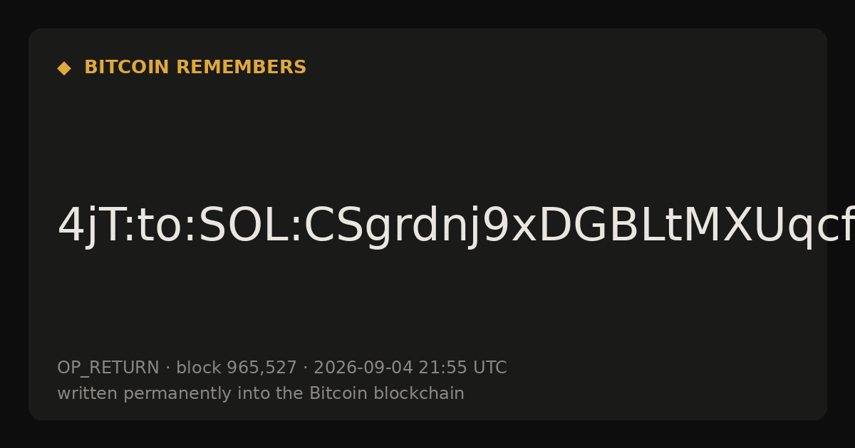855x448 pixels.
Task: Click the word BITCOIN in the header
Action: [x=127, y=68]
